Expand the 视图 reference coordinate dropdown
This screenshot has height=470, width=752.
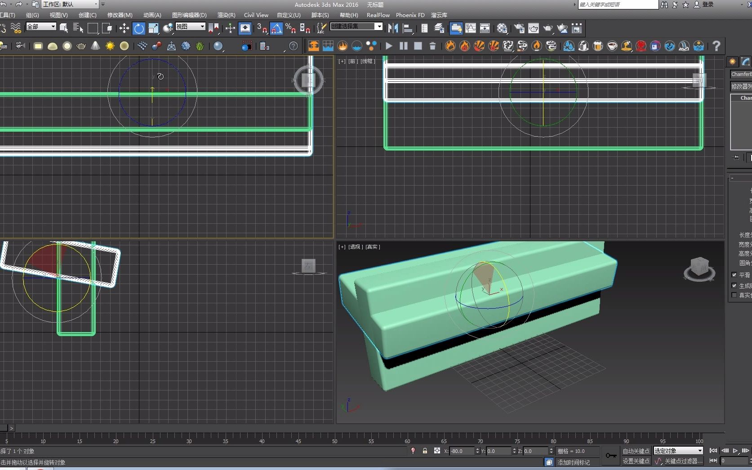[x=190, y=27]
